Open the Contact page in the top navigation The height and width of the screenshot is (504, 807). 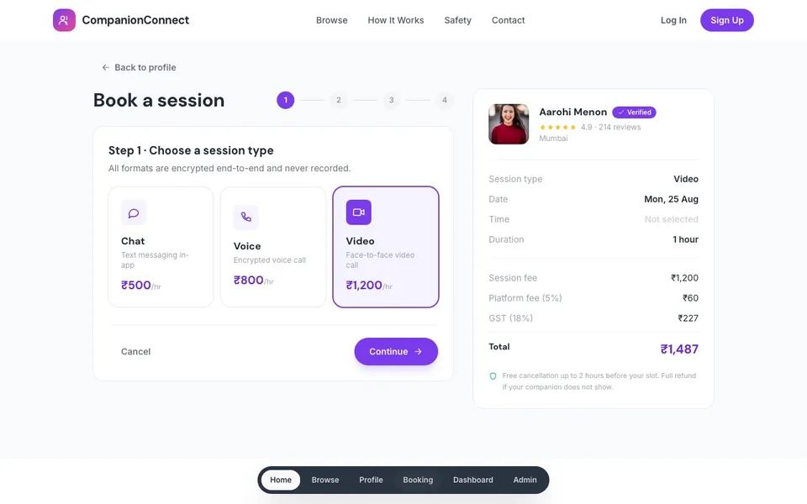pos(508,20)
